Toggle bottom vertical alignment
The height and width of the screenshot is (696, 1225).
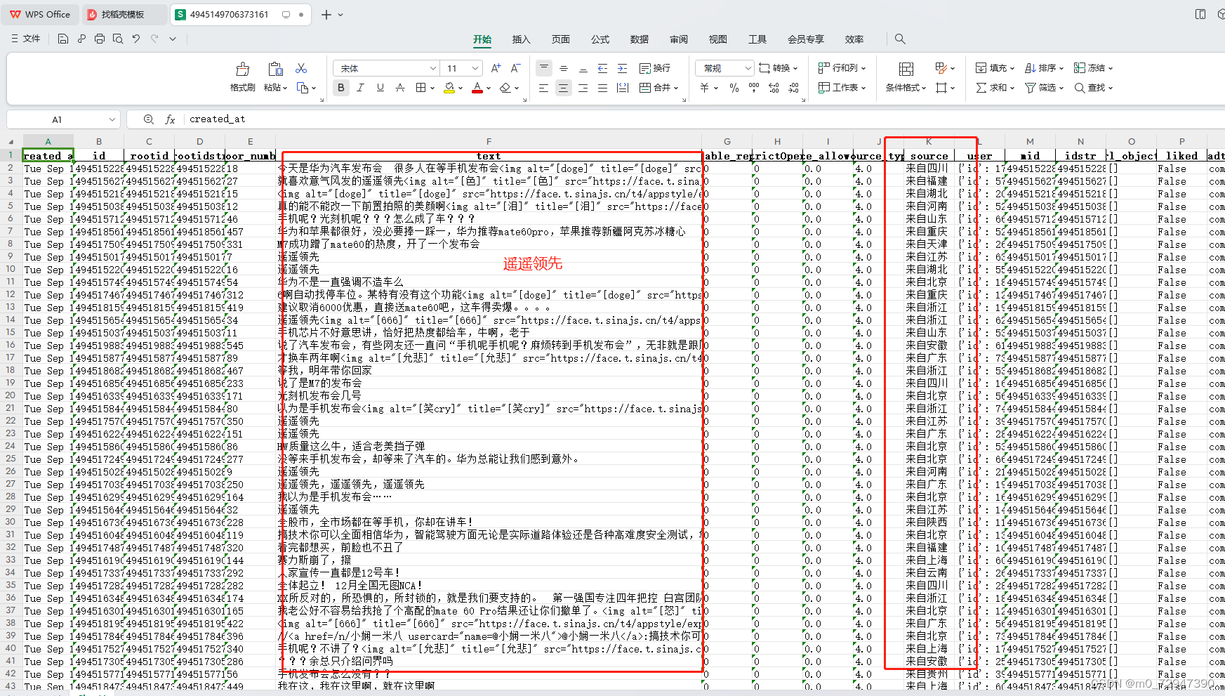click(x=583, y=68)
